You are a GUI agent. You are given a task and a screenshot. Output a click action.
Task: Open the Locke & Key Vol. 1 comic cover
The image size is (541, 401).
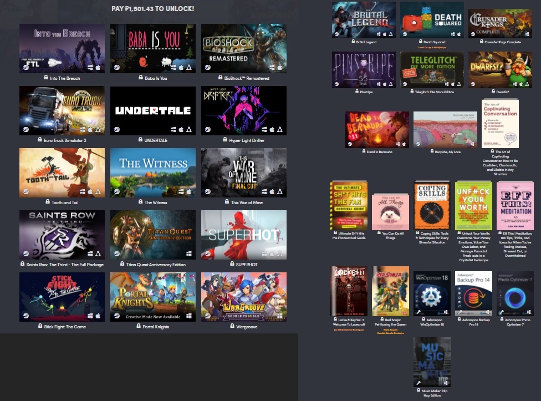(x=349, y=291)
